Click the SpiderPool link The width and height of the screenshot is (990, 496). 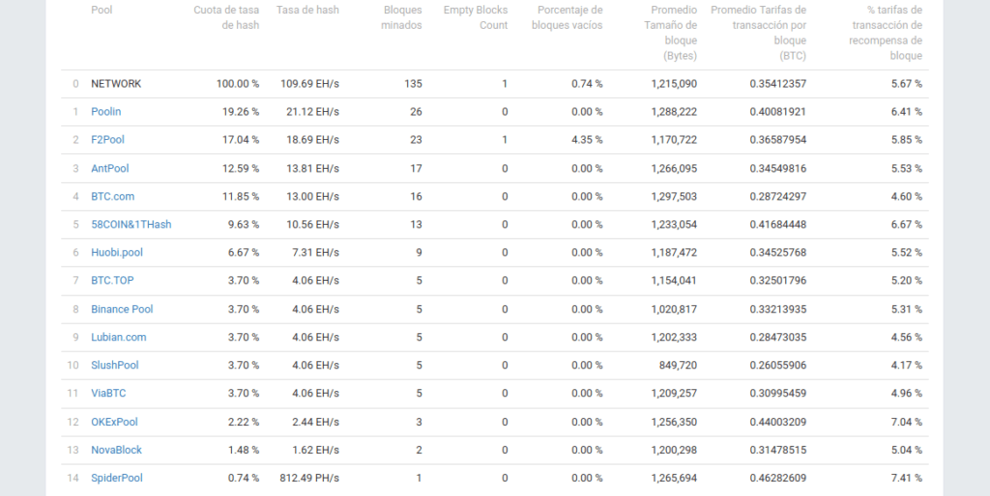[x=116, y=479]
